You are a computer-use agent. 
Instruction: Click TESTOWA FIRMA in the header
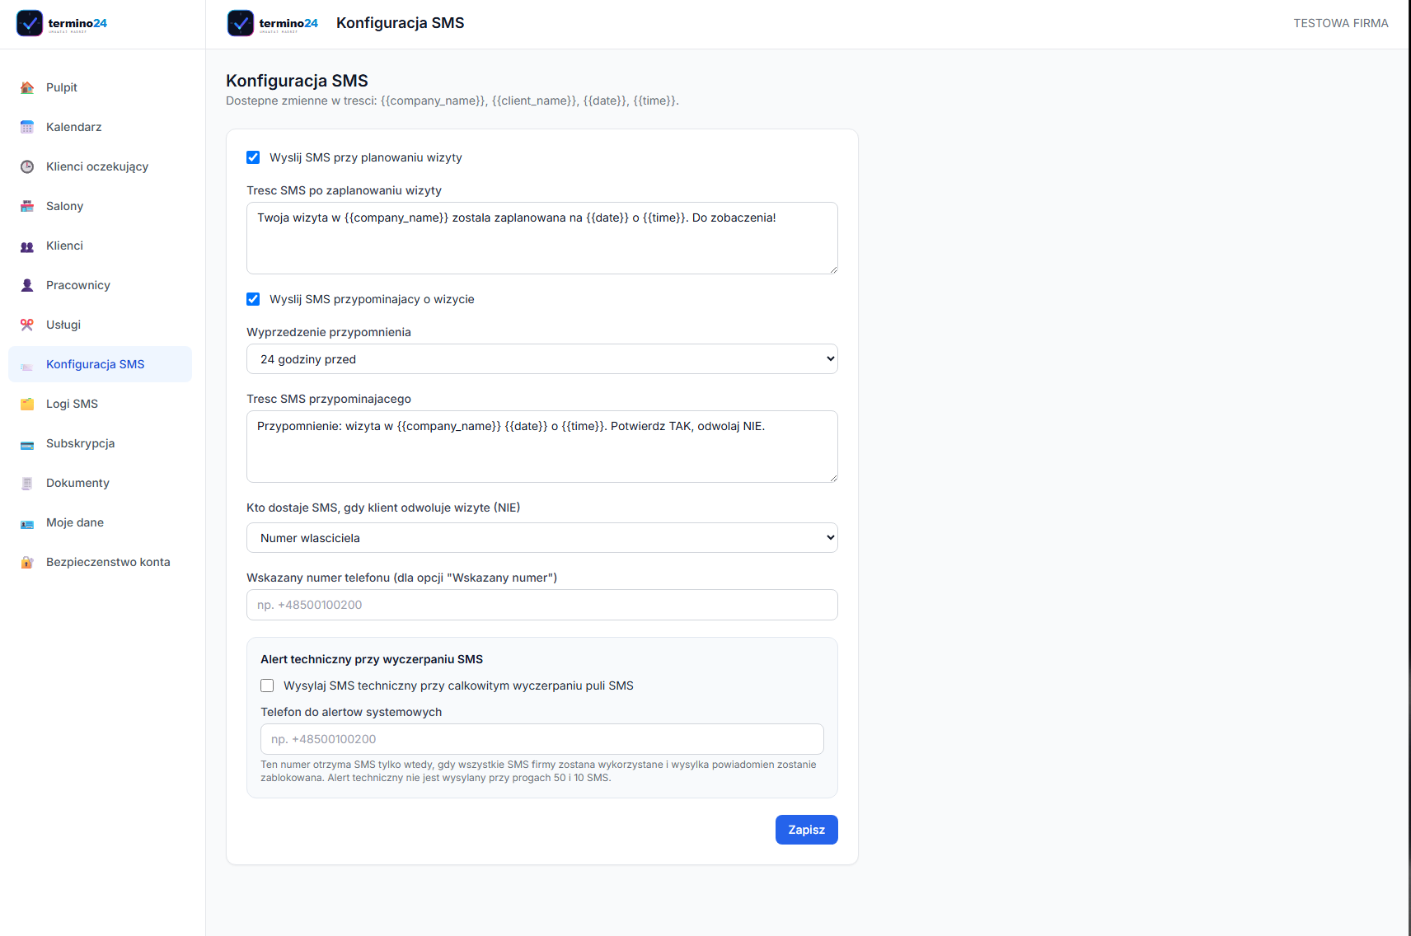[x=1340, y=23]
